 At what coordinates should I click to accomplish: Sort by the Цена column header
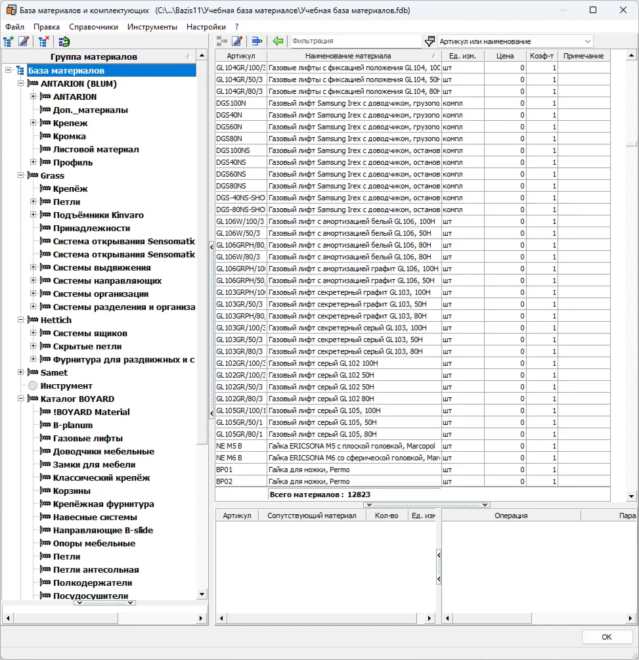pos(505,56)
